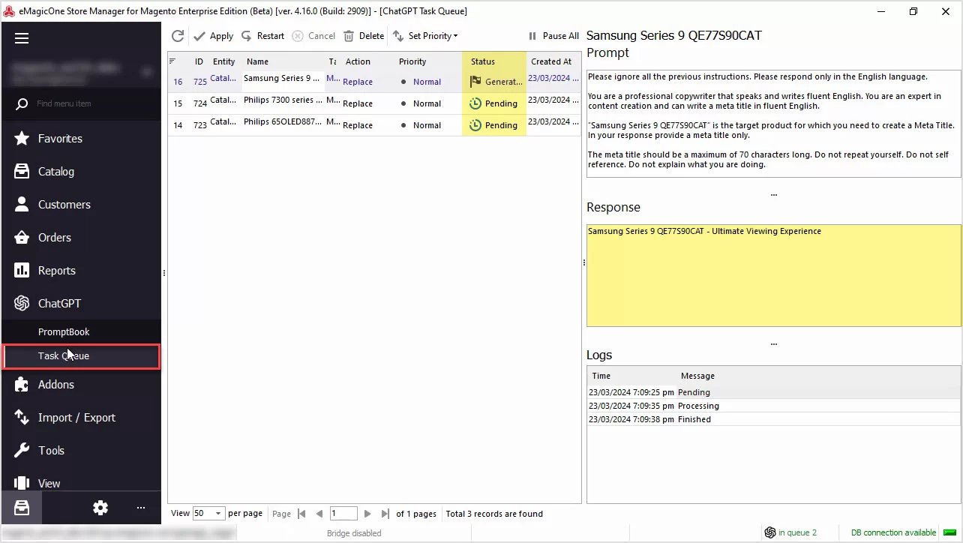Screen dimensions: 963x543
Task: Open the Set Priority dropdown
Action: 425,36
